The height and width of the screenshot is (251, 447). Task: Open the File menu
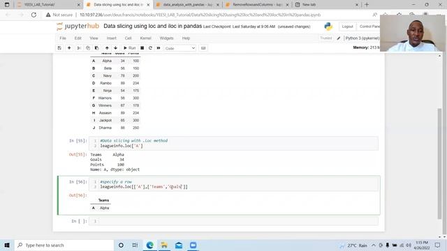[x=63, y=38]
